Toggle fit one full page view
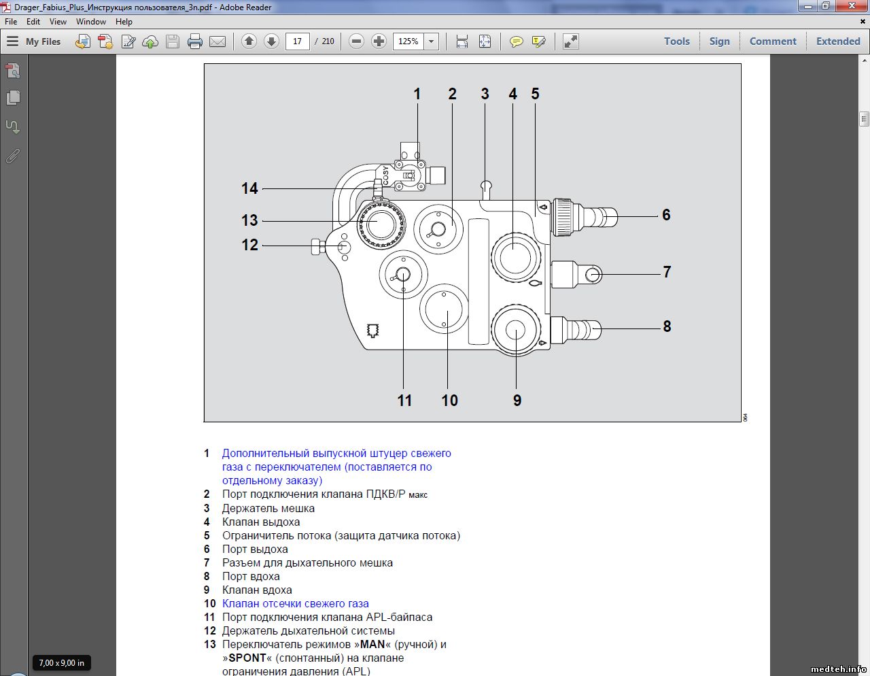This screenshot has width=870, height=676. click(485, 41)
